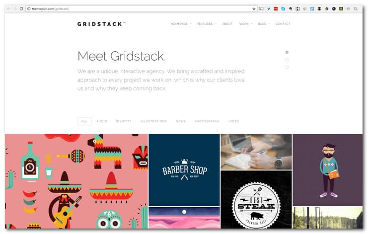Image resolution: width=368 pixels, height=234 pixels.
Task: Open the Skype extension icon
Action: (x=283, y=8)
